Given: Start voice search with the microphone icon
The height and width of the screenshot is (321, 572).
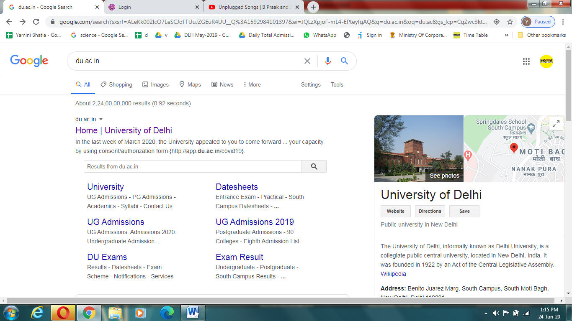Looking at the screenshot, I should (x=328, y=61).
